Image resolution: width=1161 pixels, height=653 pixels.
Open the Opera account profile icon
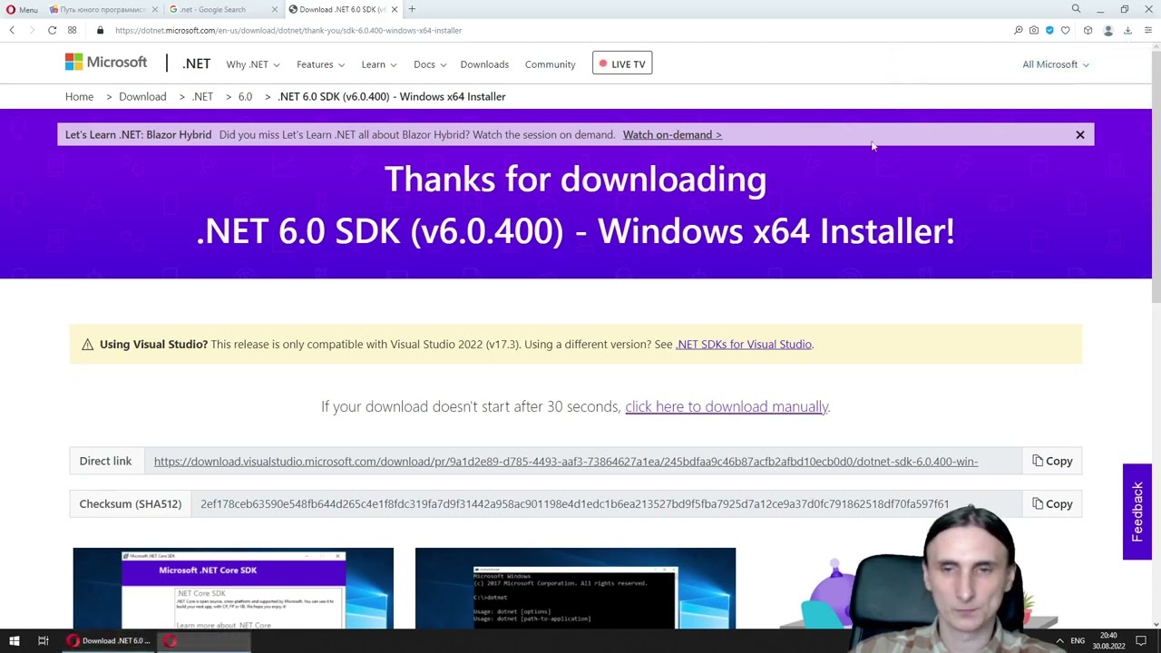1107,30
